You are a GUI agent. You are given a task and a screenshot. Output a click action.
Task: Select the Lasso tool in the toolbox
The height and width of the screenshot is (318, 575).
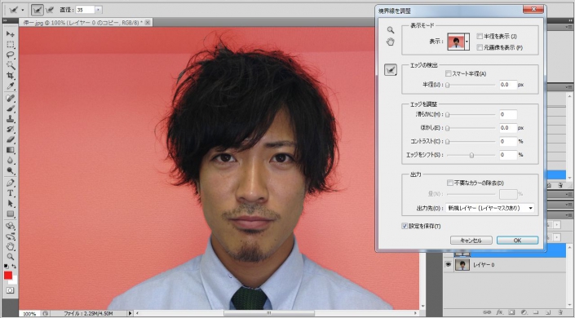click(11, 55)
